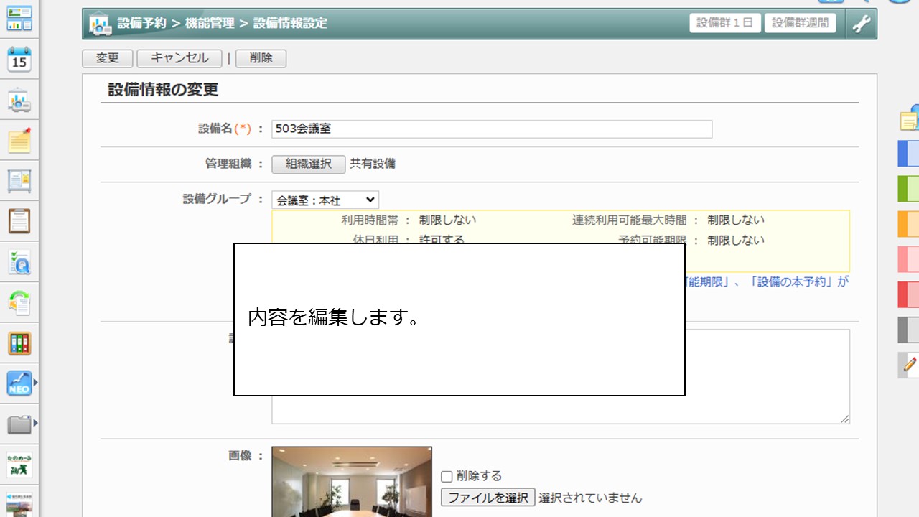Switch to the 設備群１日 view
The width and height of the screenshot is (919, 517).
725,23
